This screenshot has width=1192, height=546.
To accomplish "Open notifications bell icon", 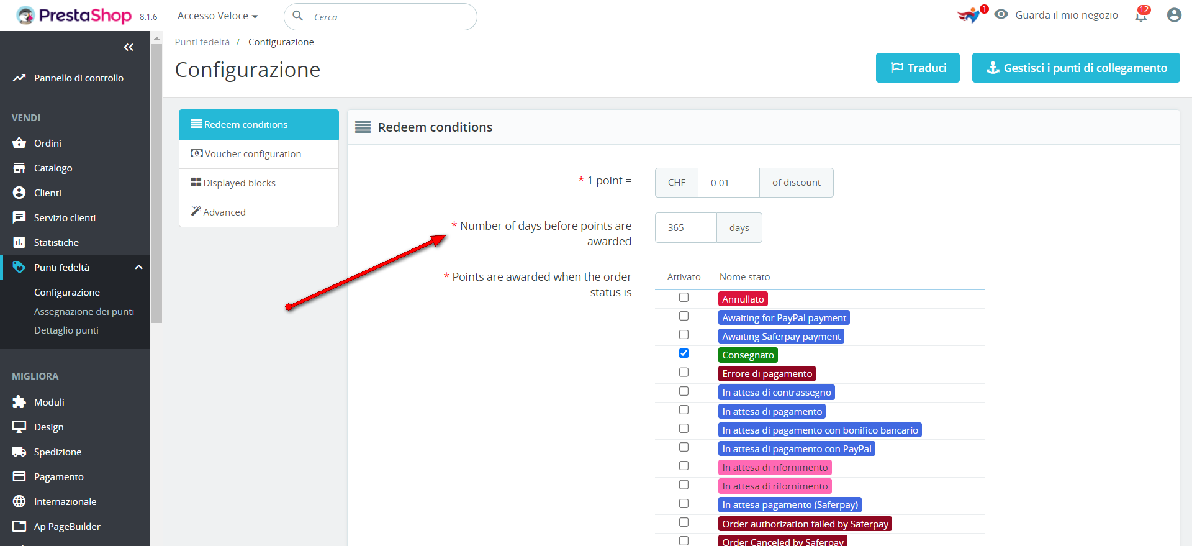I will (1141, 16).
